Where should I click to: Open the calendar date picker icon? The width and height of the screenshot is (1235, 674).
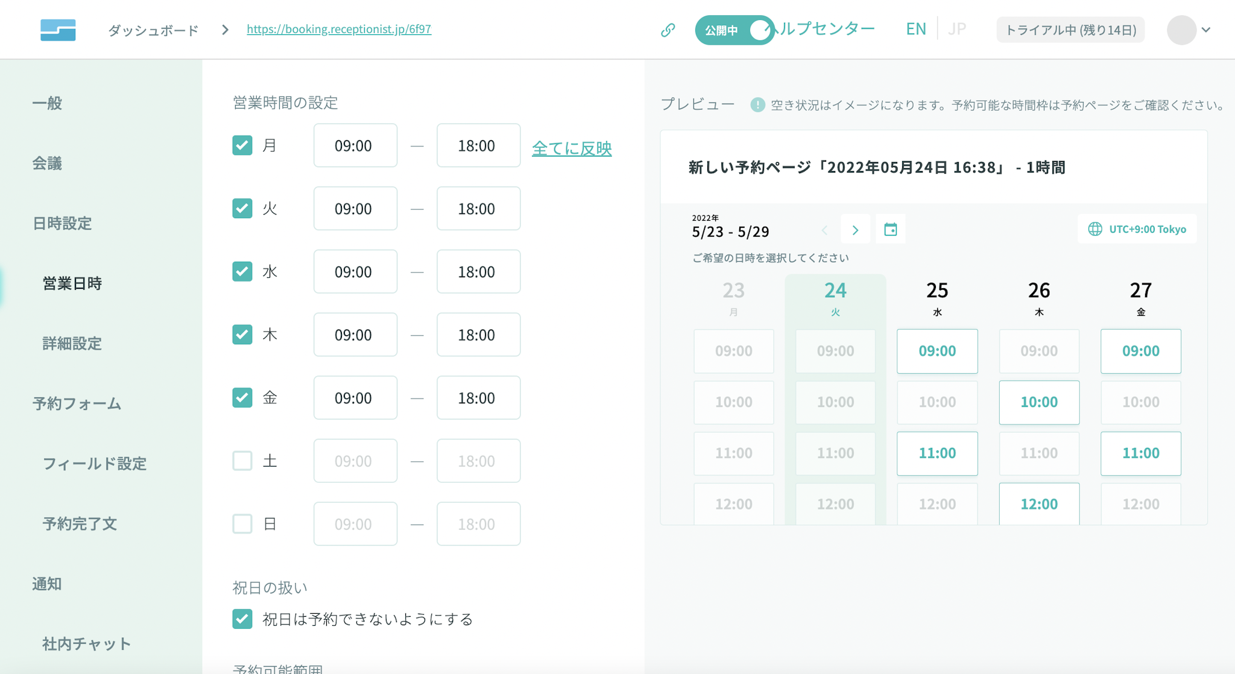tap(890, 230)
